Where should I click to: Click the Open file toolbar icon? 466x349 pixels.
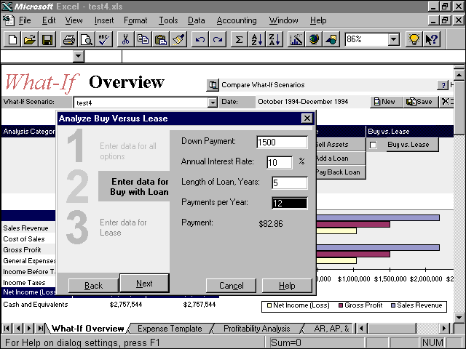coord(30,39)
